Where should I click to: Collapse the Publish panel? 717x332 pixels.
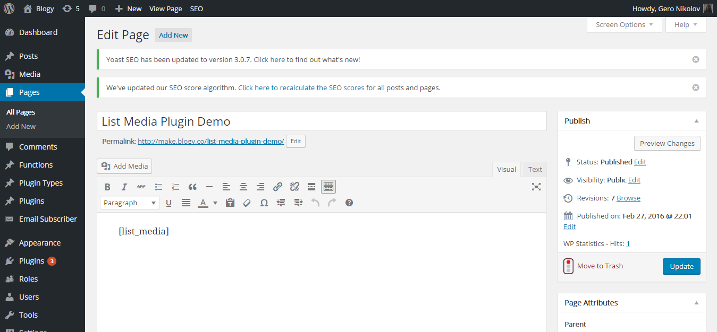696,121
